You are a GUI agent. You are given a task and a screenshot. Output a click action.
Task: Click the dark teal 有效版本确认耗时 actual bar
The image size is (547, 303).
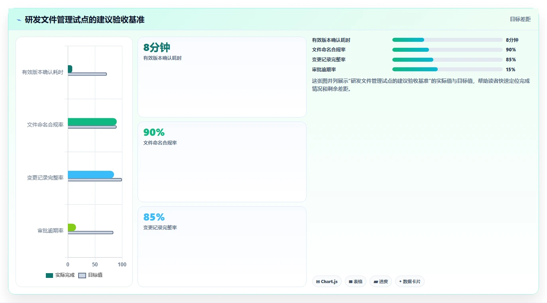(x=70, y=69)
